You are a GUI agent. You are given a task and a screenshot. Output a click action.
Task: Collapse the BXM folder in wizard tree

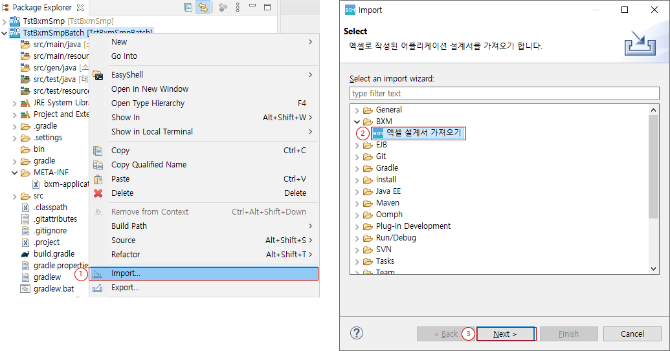click(x=357, y=122)
